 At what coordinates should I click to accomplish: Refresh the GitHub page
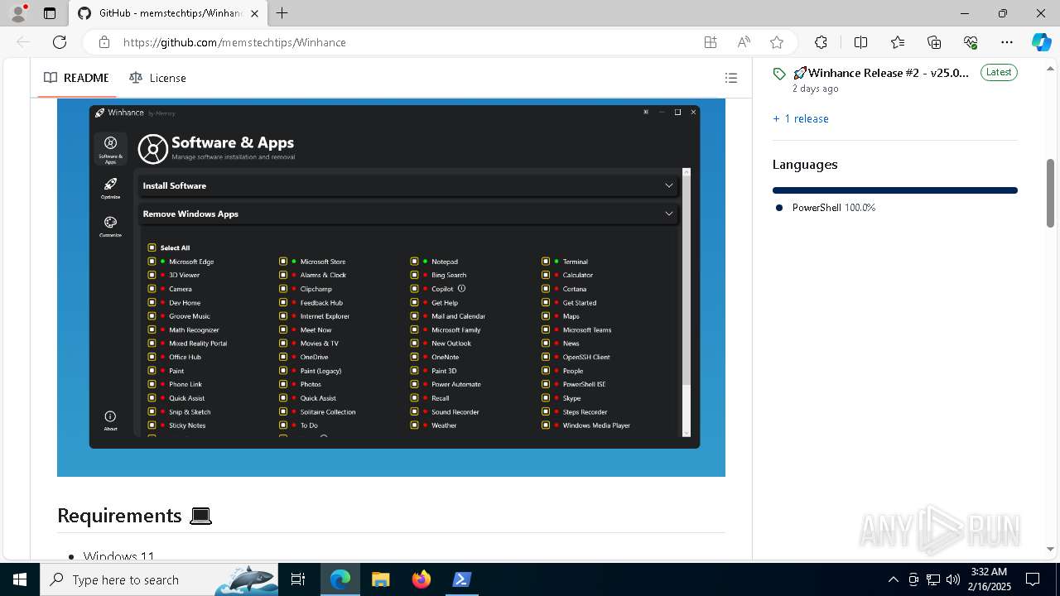(60, 42)
